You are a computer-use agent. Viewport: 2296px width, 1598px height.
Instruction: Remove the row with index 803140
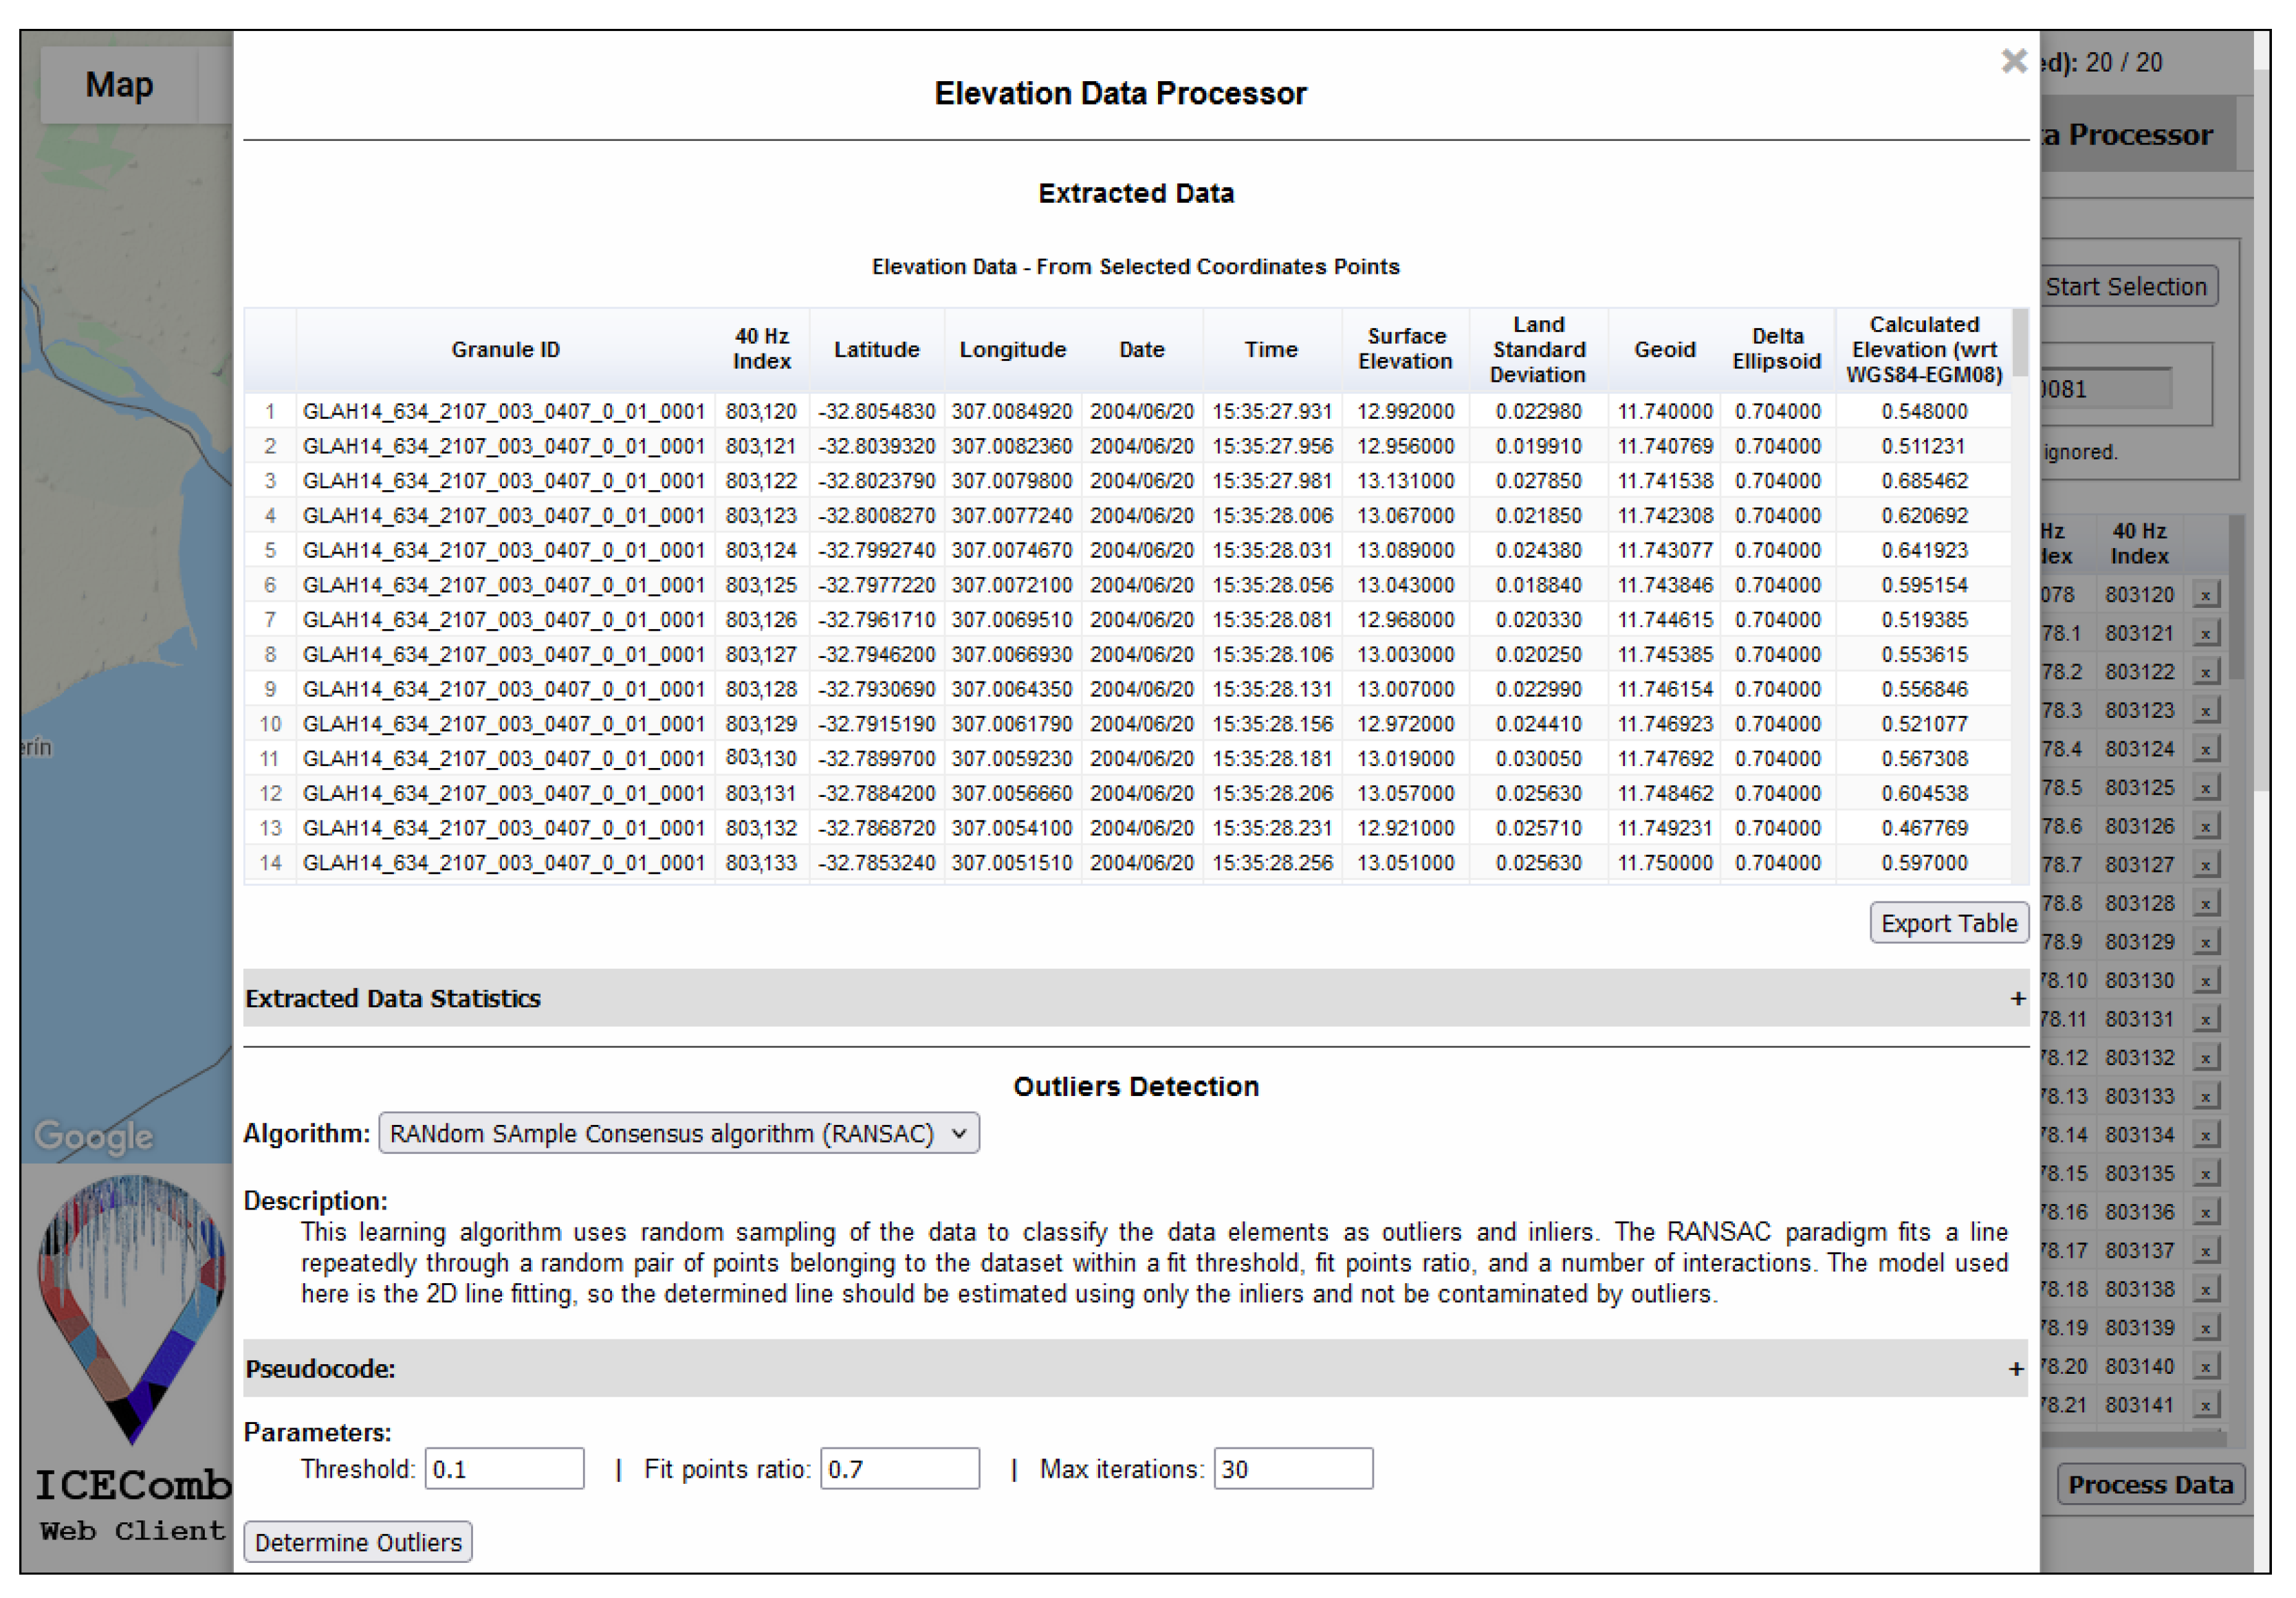point(2205,1366)
